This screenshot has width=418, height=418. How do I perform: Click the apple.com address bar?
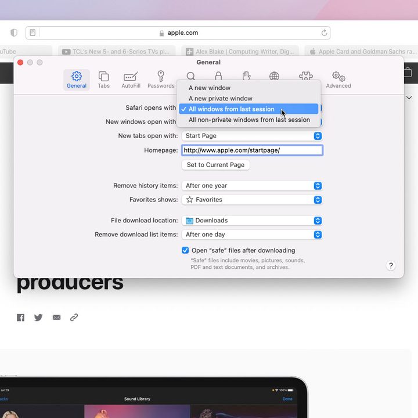[x=178, y=33]
